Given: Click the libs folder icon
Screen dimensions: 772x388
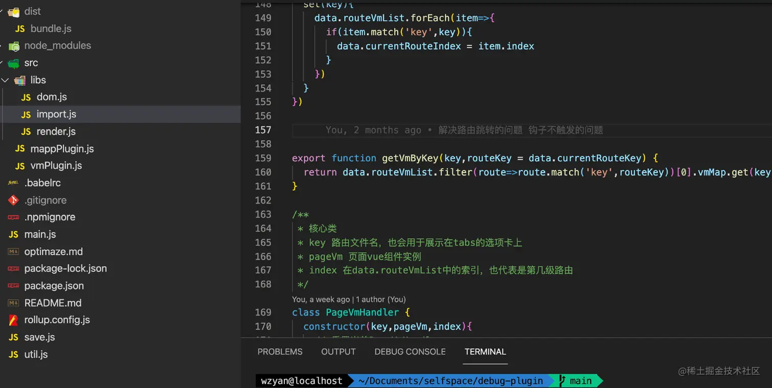Looking at the screenshot, I should (20, 80).
